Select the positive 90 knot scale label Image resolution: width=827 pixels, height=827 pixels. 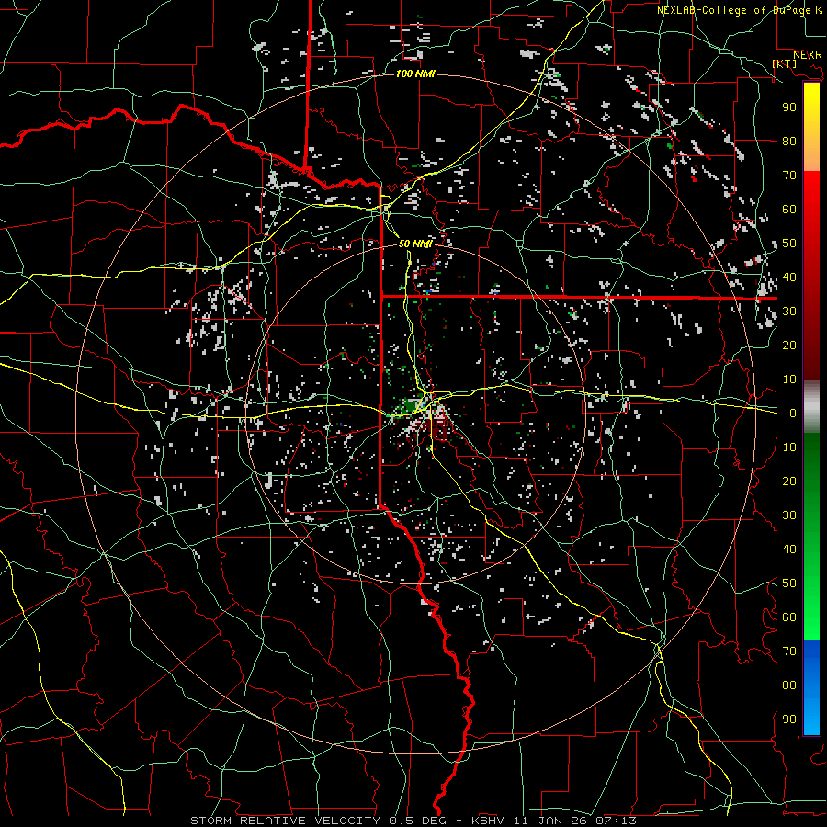click(789, 108)
